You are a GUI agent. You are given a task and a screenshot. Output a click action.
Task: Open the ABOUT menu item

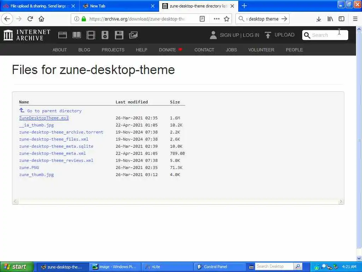click(59, 50)
